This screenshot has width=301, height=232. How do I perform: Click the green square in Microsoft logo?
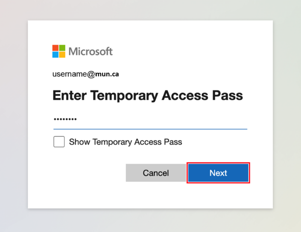pos(62,48)
